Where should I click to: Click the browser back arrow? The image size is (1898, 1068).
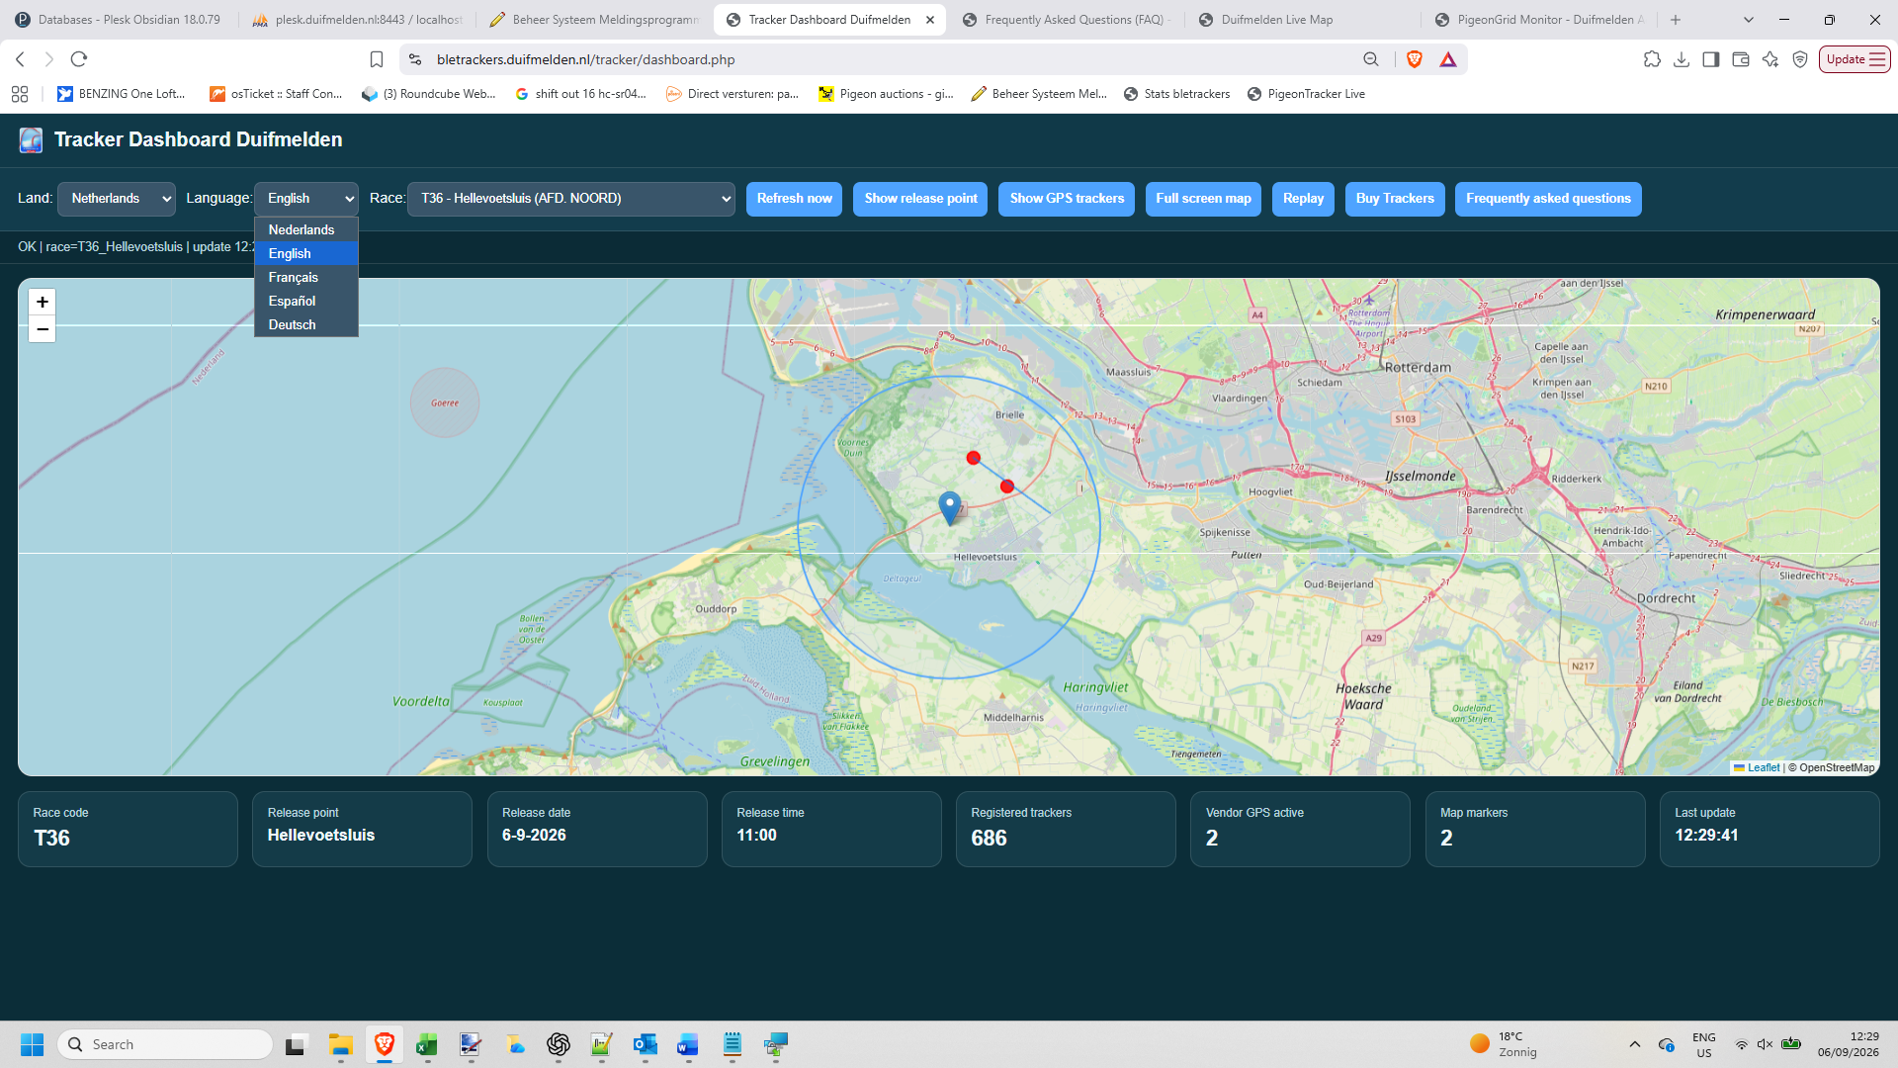(20, 59)
